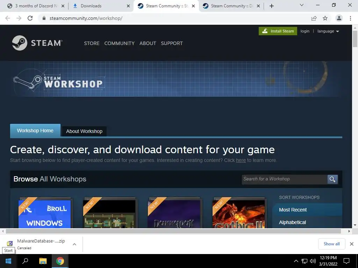Open the tab search chevron
Image resolution: width=358 pixels, height=268 pixels.
[302, 5]
